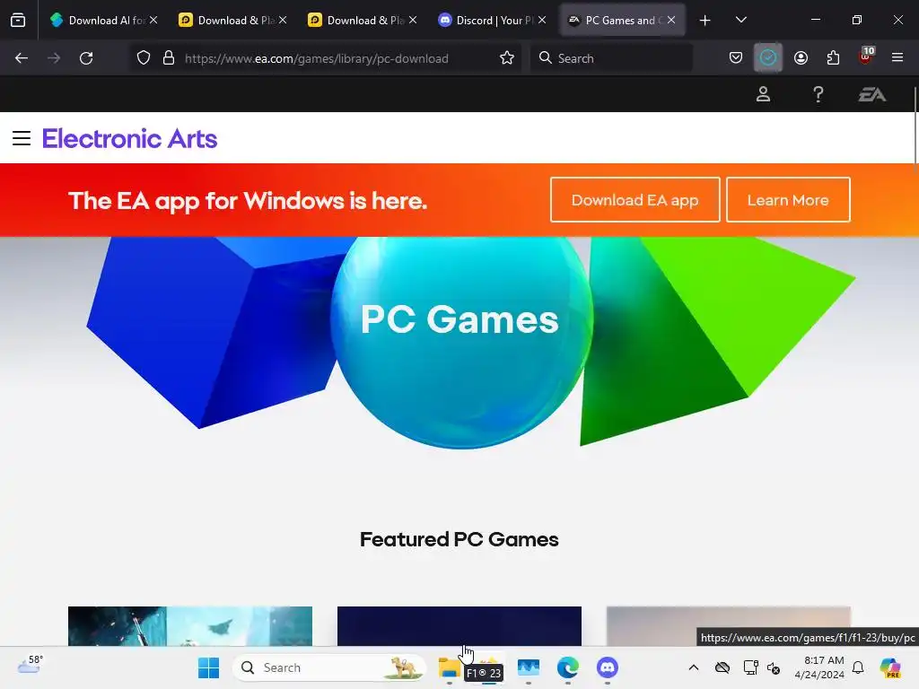Open the EA help question mark
This screenshot has width=919, height=689.
point(818,94)
